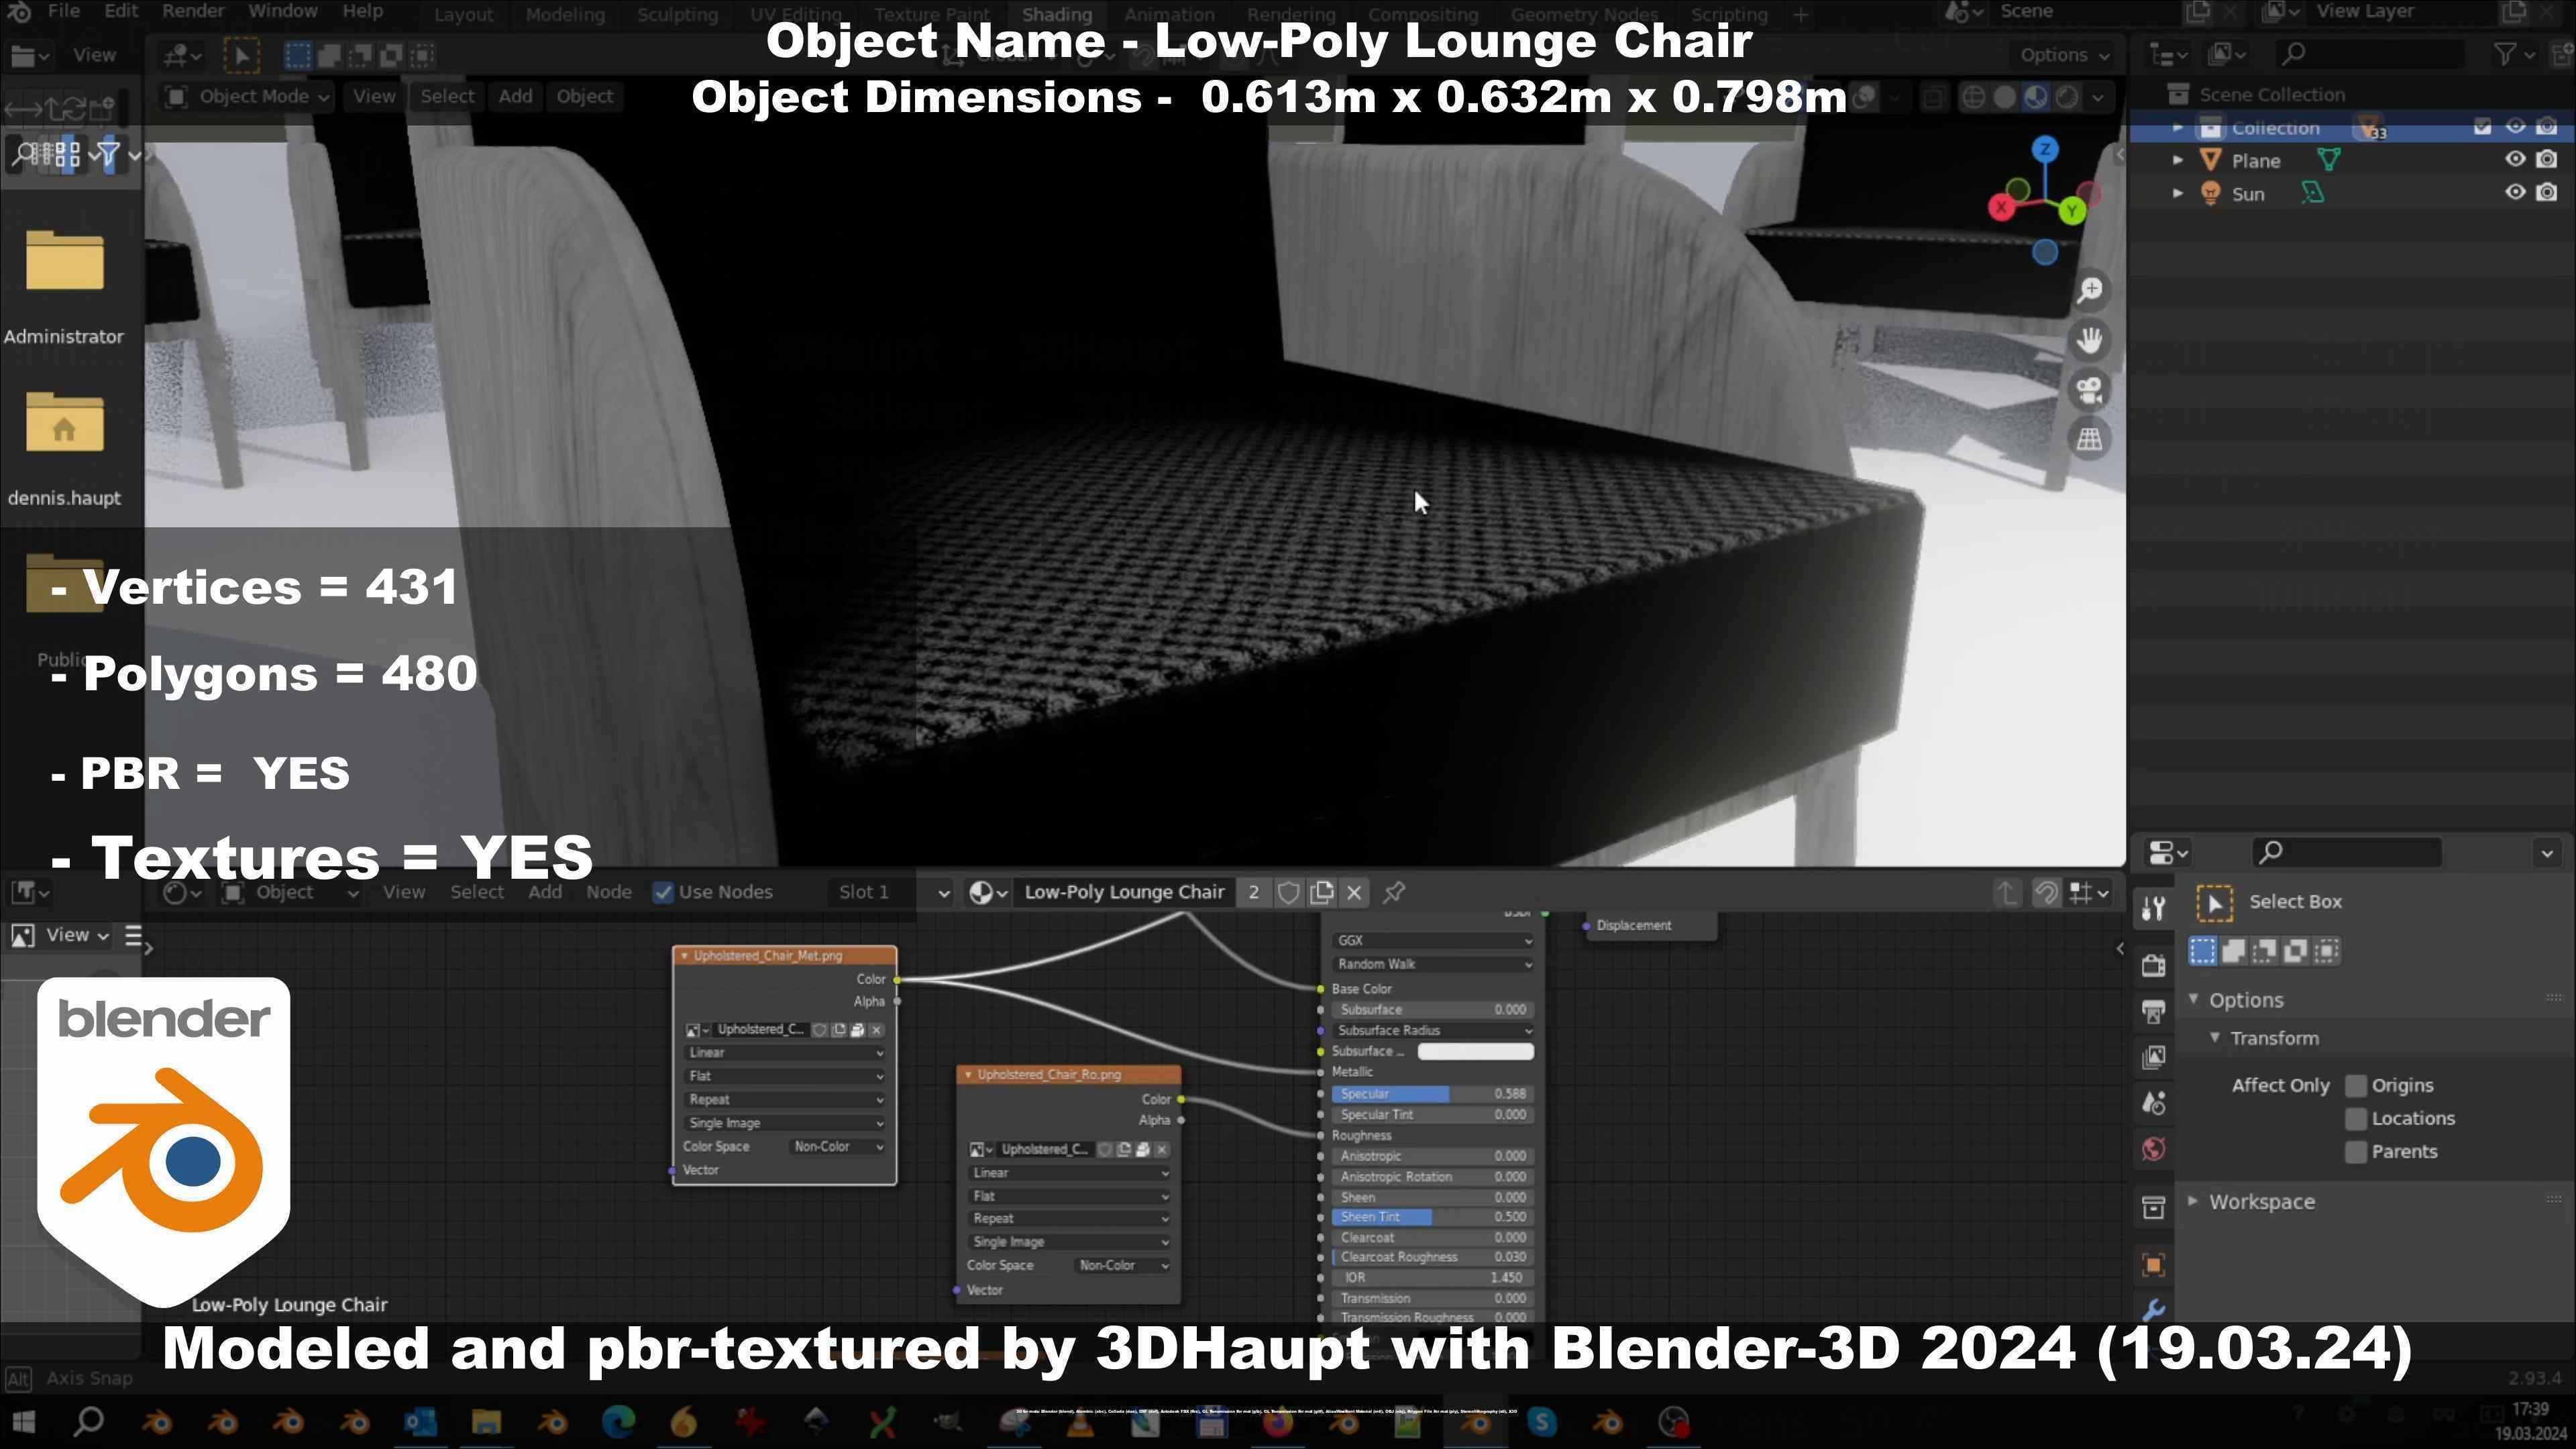
Task: Open Slot 1 material slot dropdown
Action: (890, 893)
